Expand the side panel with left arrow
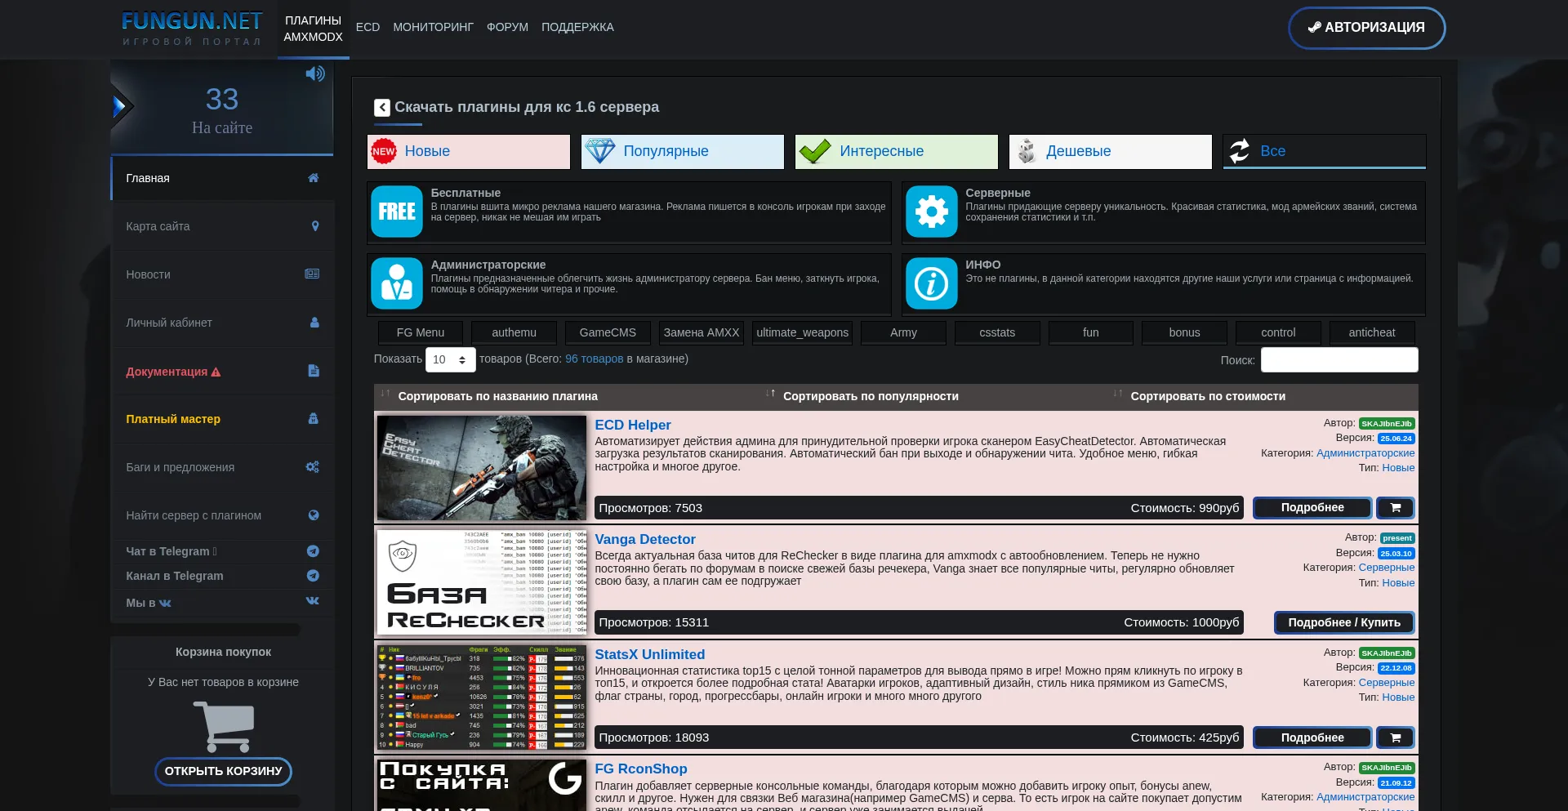The image size is (1568, 811). click(x=120, y=105)
